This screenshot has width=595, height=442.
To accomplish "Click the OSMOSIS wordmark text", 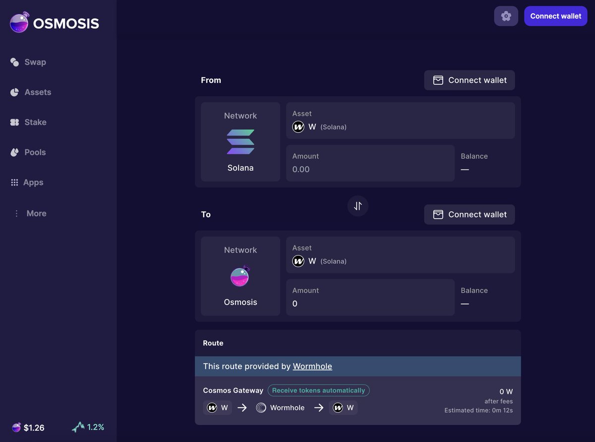I will click(66, 23).
